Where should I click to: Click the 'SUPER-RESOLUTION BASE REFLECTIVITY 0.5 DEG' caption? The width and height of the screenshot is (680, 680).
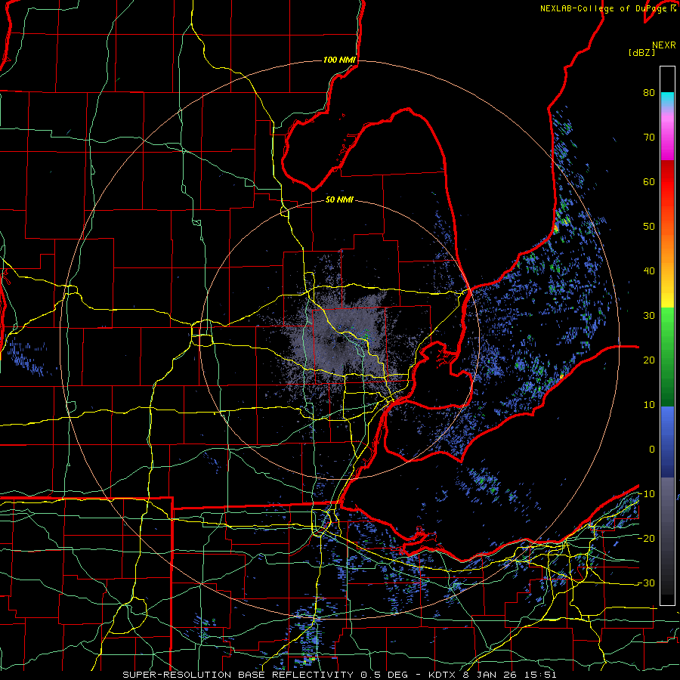pos(265,675)
